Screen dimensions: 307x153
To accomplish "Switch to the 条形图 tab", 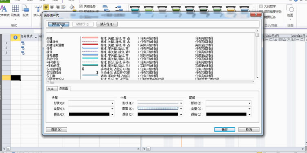I will click(x=64, y=89).
